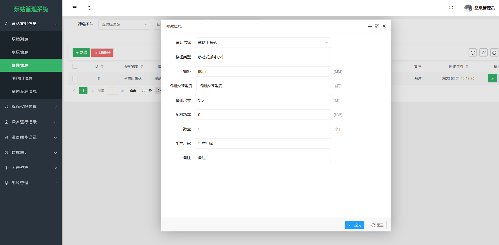The width and height of the screenshot is (499, 245).
Task: Open 闸阀门信息 in sidebar
Action: [31, 78]
